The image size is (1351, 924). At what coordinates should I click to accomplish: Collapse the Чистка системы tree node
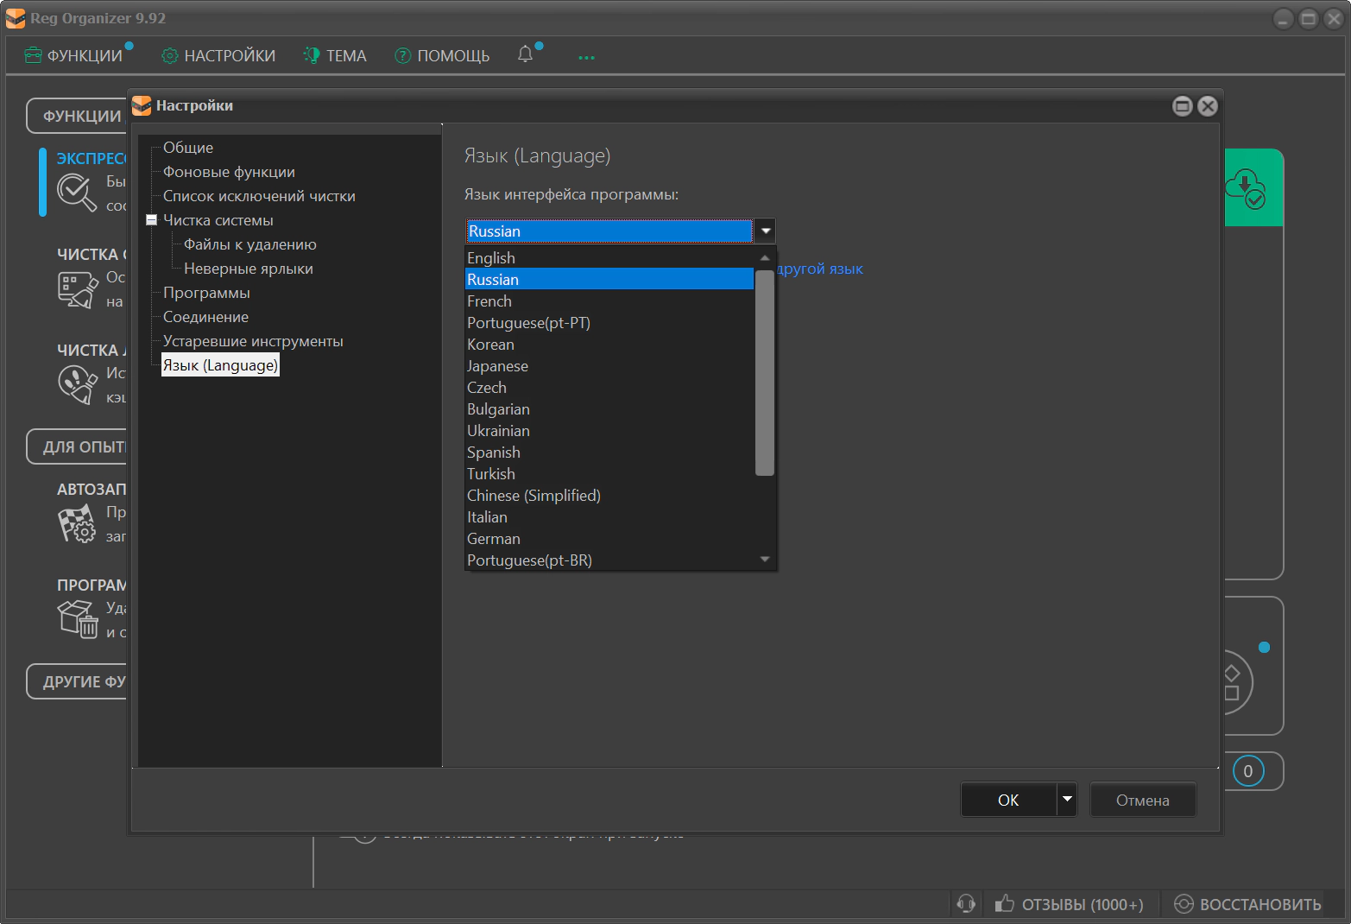pyautogui.click(x=151, y=220)
